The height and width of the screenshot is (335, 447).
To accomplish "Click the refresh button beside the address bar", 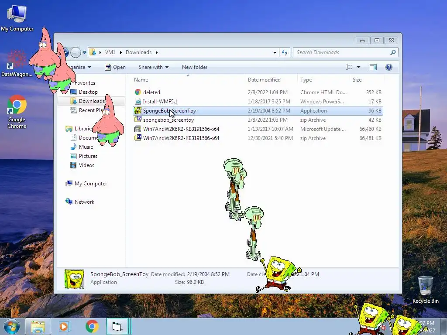I will (285, 52).
